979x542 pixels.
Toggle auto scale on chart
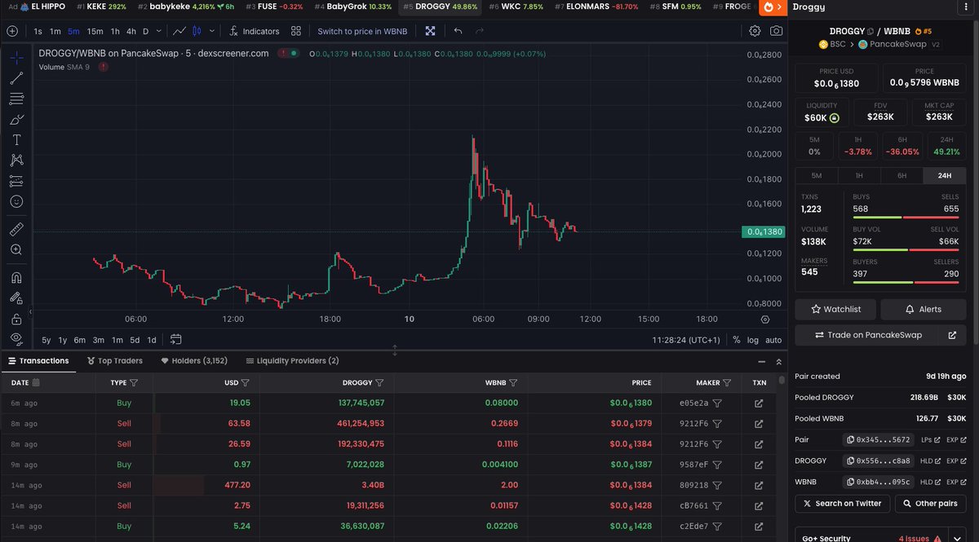(x=773, y=340)
